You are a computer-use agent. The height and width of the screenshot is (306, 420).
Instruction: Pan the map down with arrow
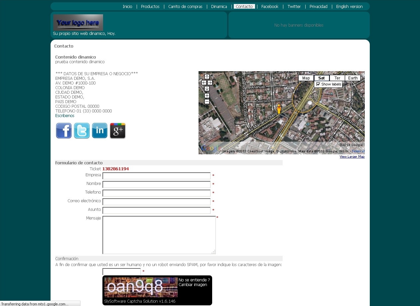tap(207, 89)
